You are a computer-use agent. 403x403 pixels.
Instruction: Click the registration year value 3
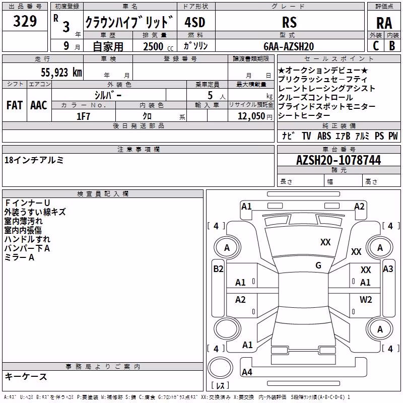tap(66, 27)
